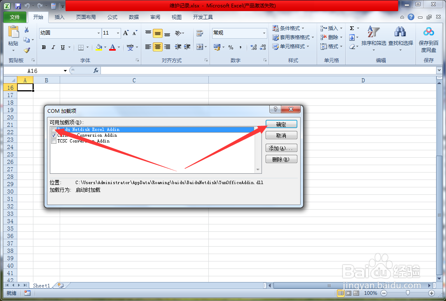
Task: Toggle Underline formatting
Action: [63, 47]
